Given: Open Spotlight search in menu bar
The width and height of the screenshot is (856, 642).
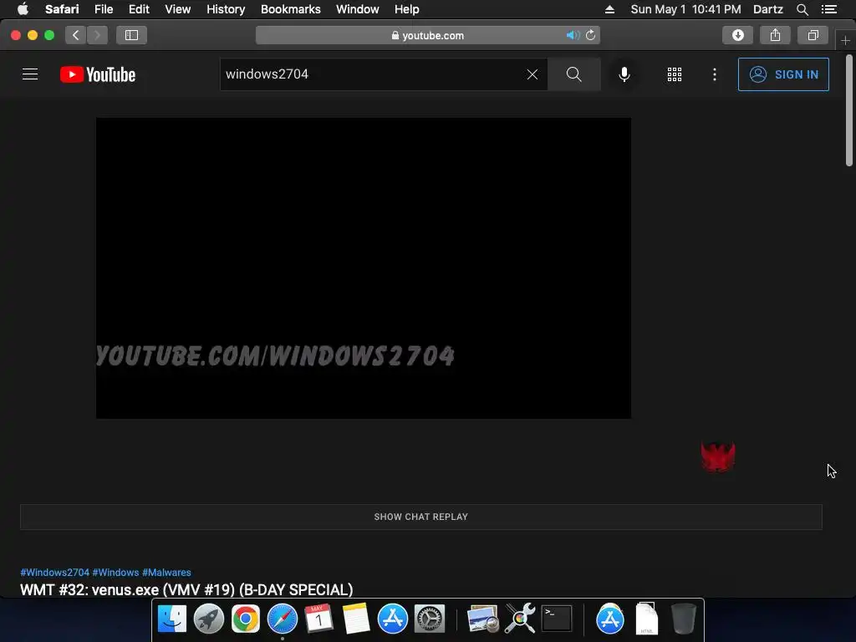Looking at the screenshot, I should click(802, 9).
